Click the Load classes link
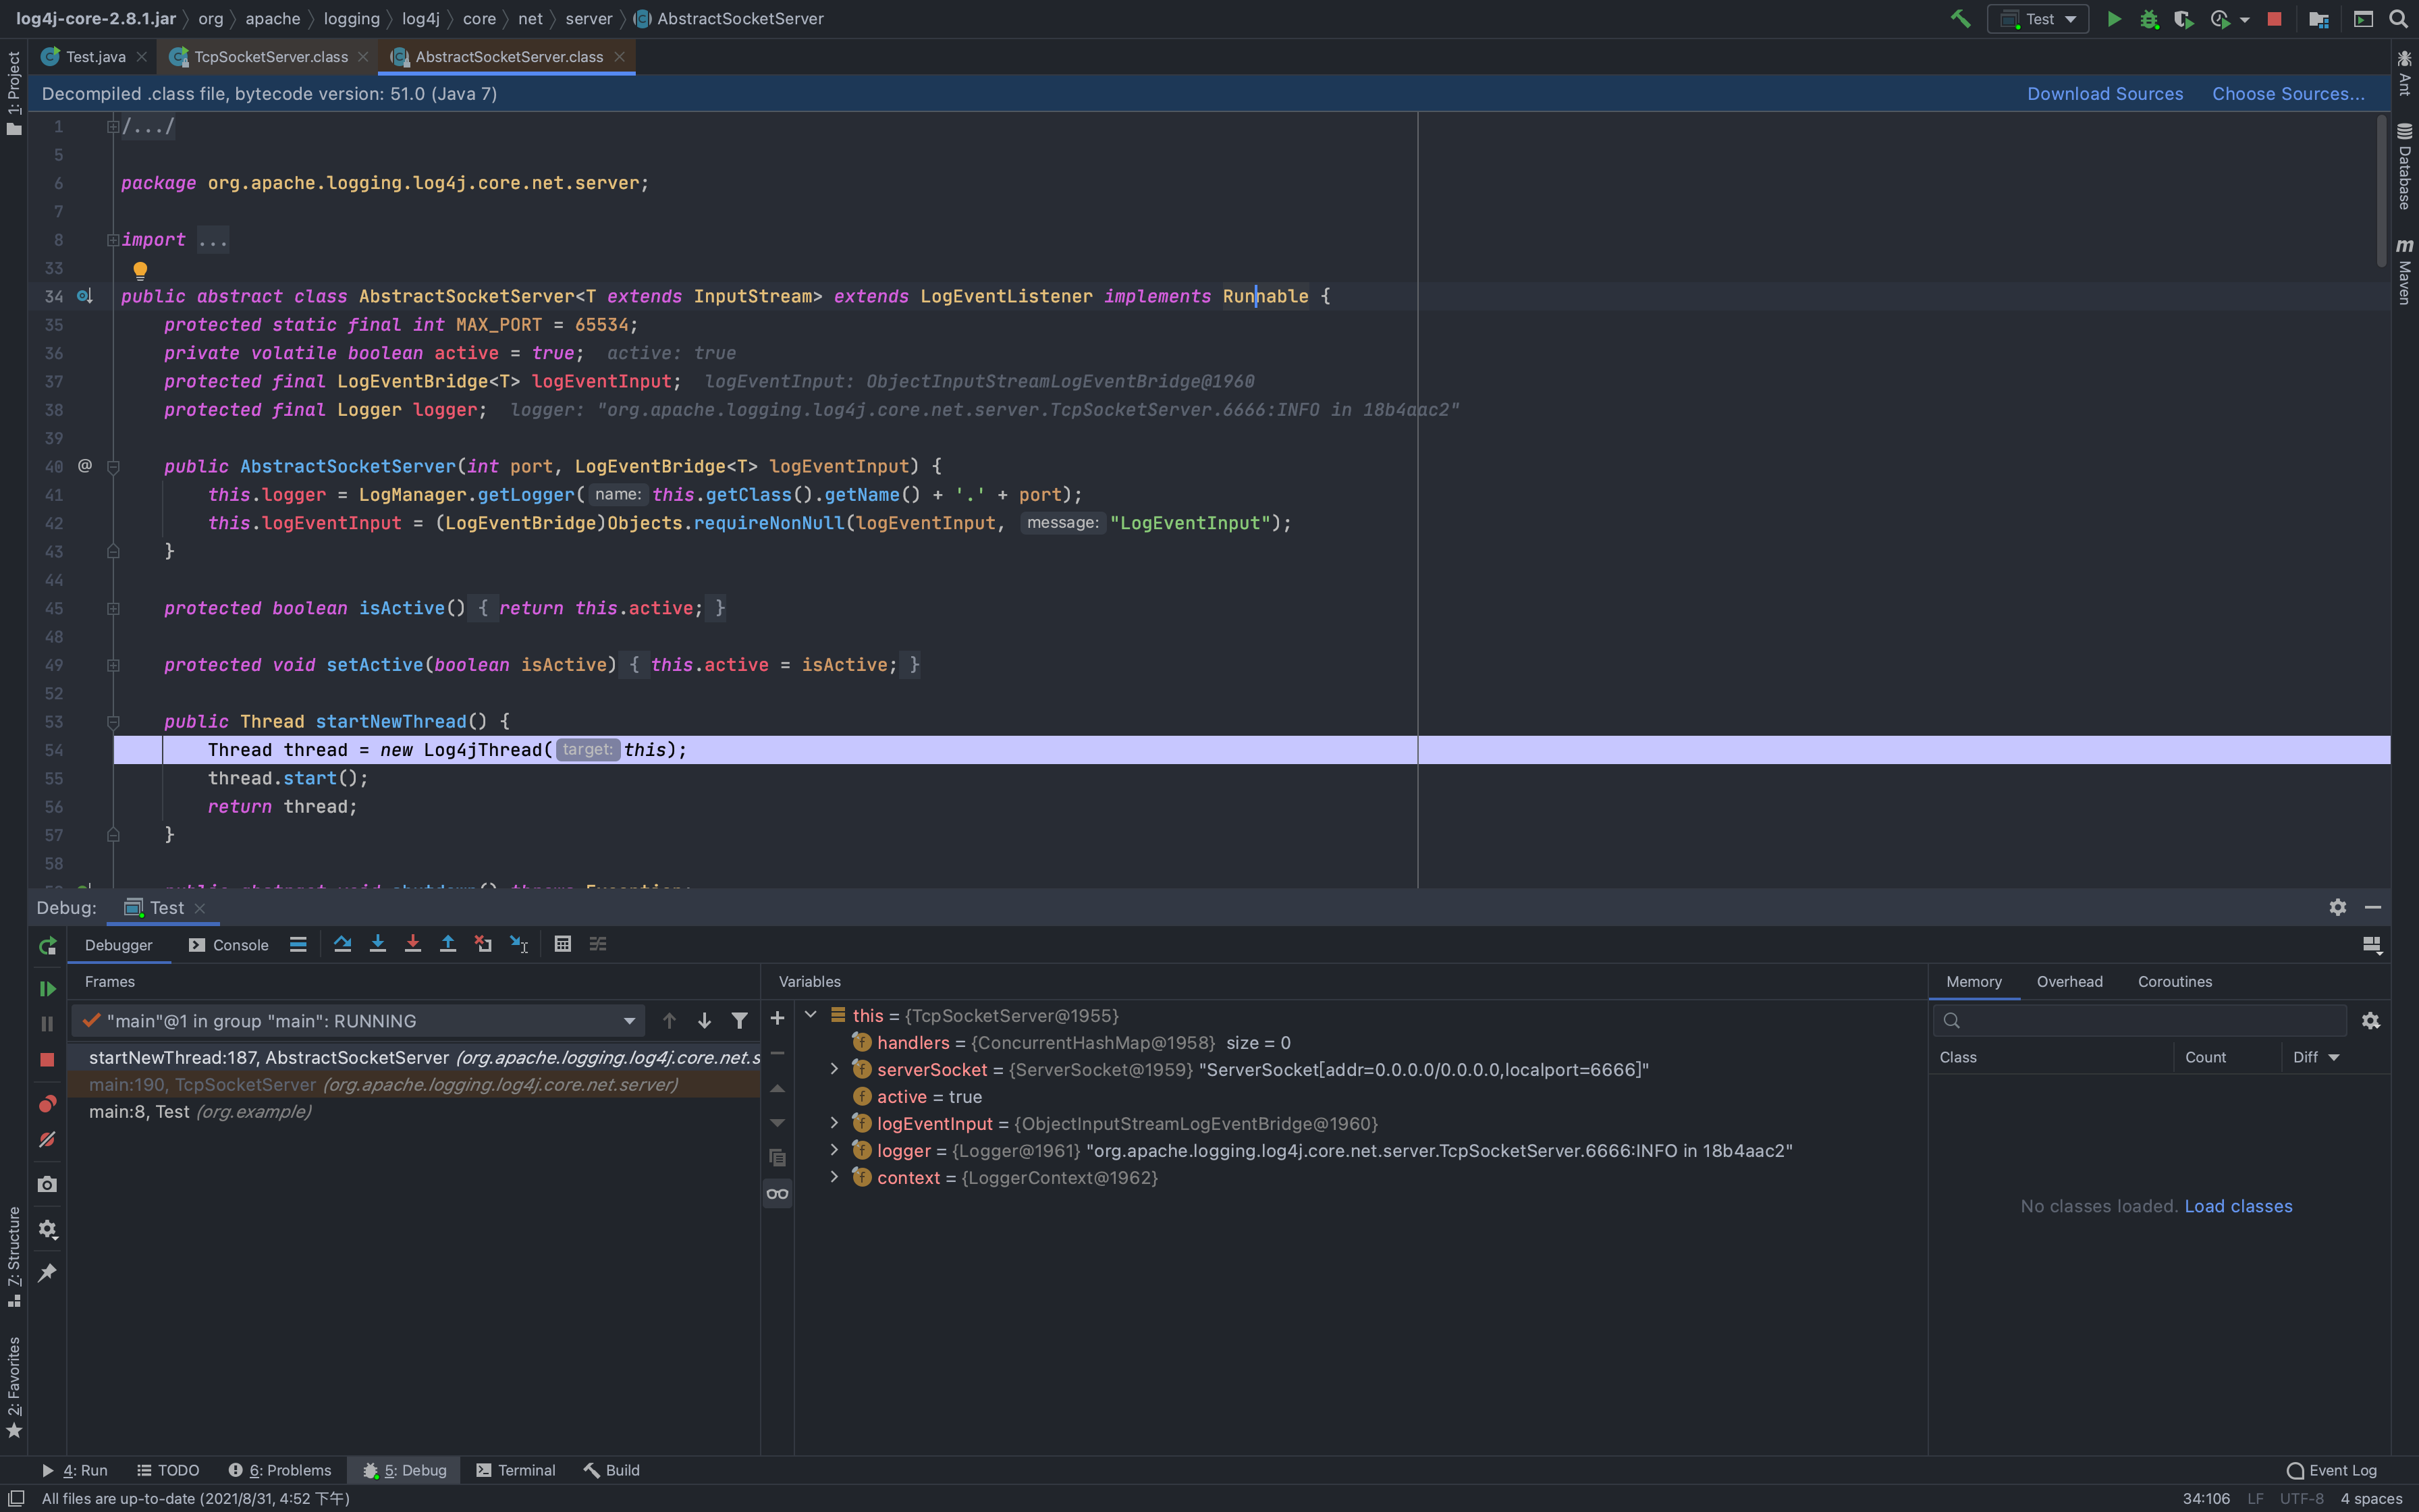This screenshot has width=2419, height=1512. tap(2238, 1206)
